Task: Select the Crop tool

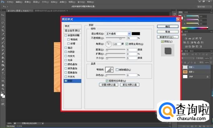Action: click(x=3, y=31)
